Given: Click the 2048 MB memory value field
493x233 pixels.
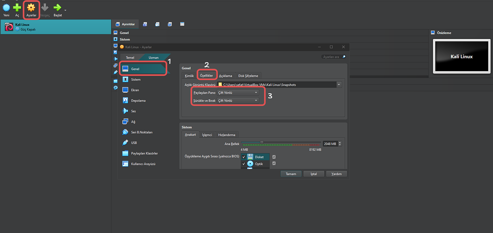Looking at the screenshot, I should click(x=330, y=144).
